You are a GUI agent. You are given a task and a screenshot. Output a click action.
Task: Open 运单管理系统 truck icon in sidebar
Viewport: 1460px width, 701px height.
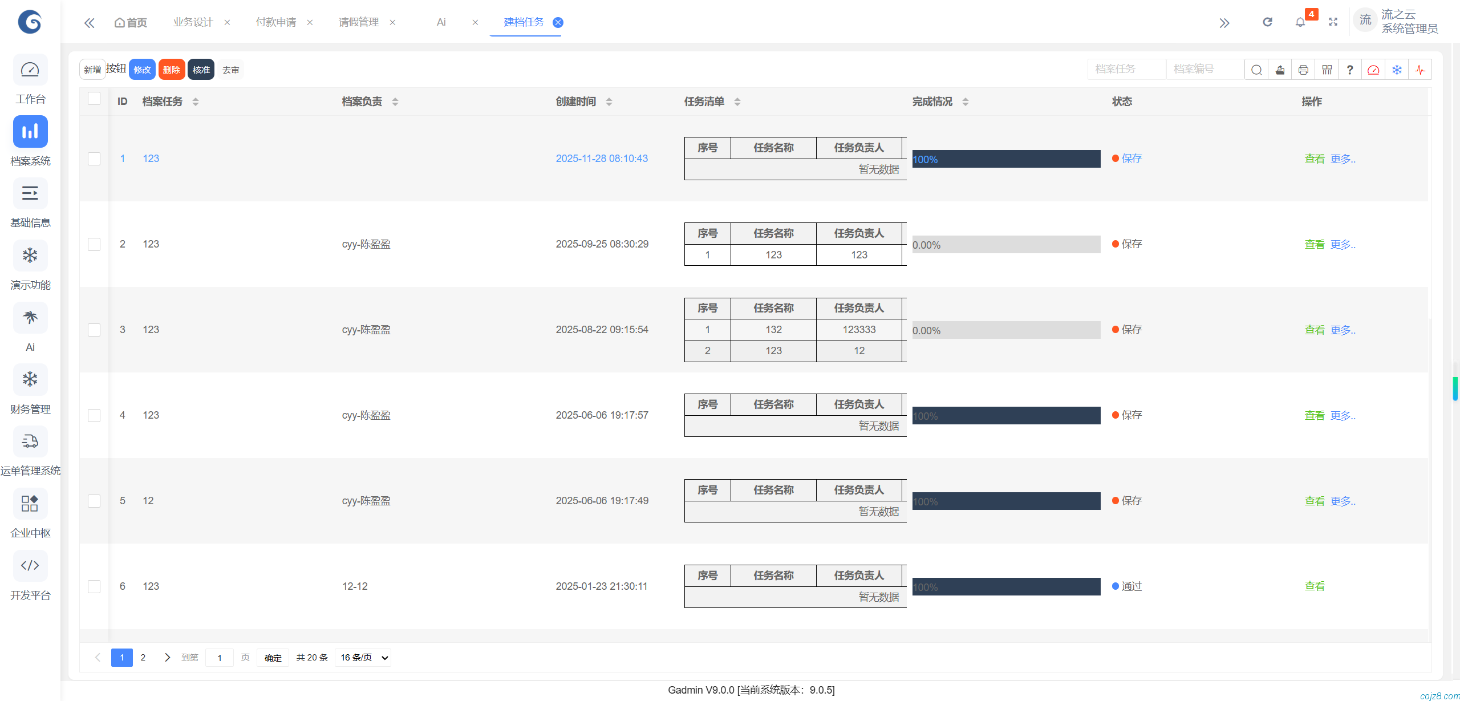(30, 441)
